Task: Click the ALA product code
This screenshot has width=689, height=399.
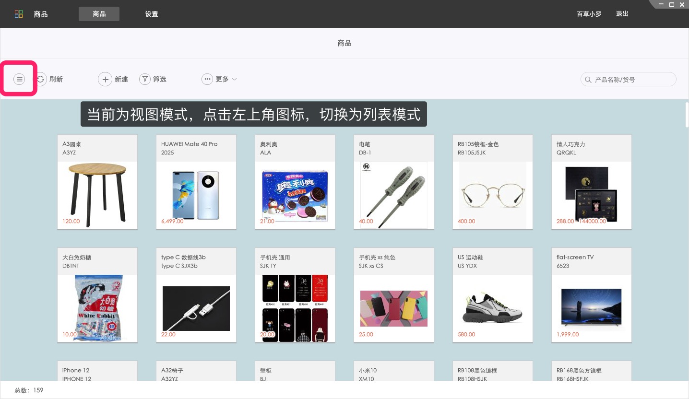Action: 265,153
